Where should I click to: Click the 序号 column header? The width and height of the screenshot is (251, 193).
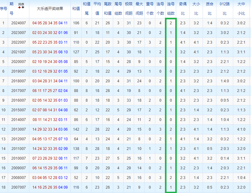3,9
